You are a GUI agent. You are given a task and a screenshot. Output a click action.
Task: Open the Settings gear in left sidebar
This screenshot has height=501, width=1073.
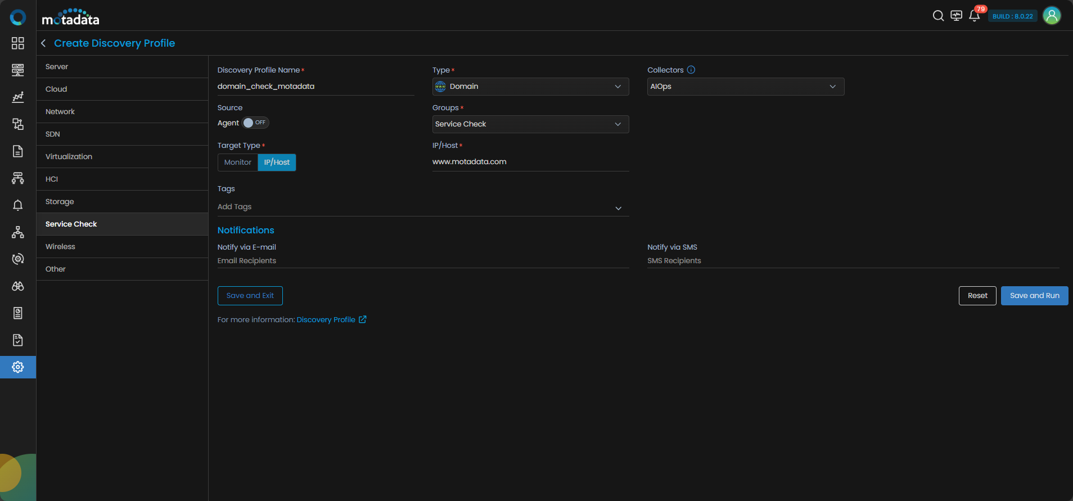18,367
